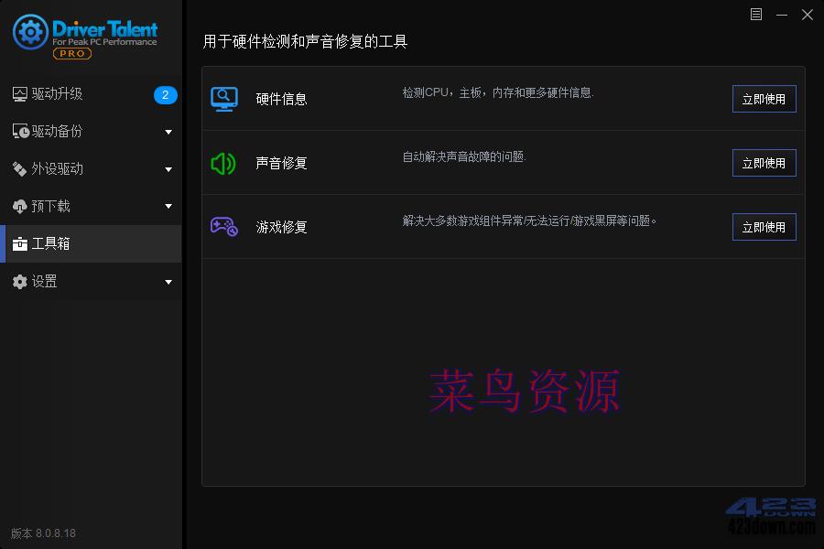824x549 pixels.
Task: Click 立即使用 next to 硬件信息
Action: coord(764,98)
